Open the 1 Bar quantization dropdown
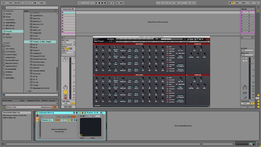This screenshot has height=147, width=261. click(42, 3)
